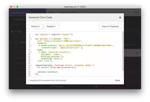Click the code editor vertical scrollbar

tap(123, 51)
